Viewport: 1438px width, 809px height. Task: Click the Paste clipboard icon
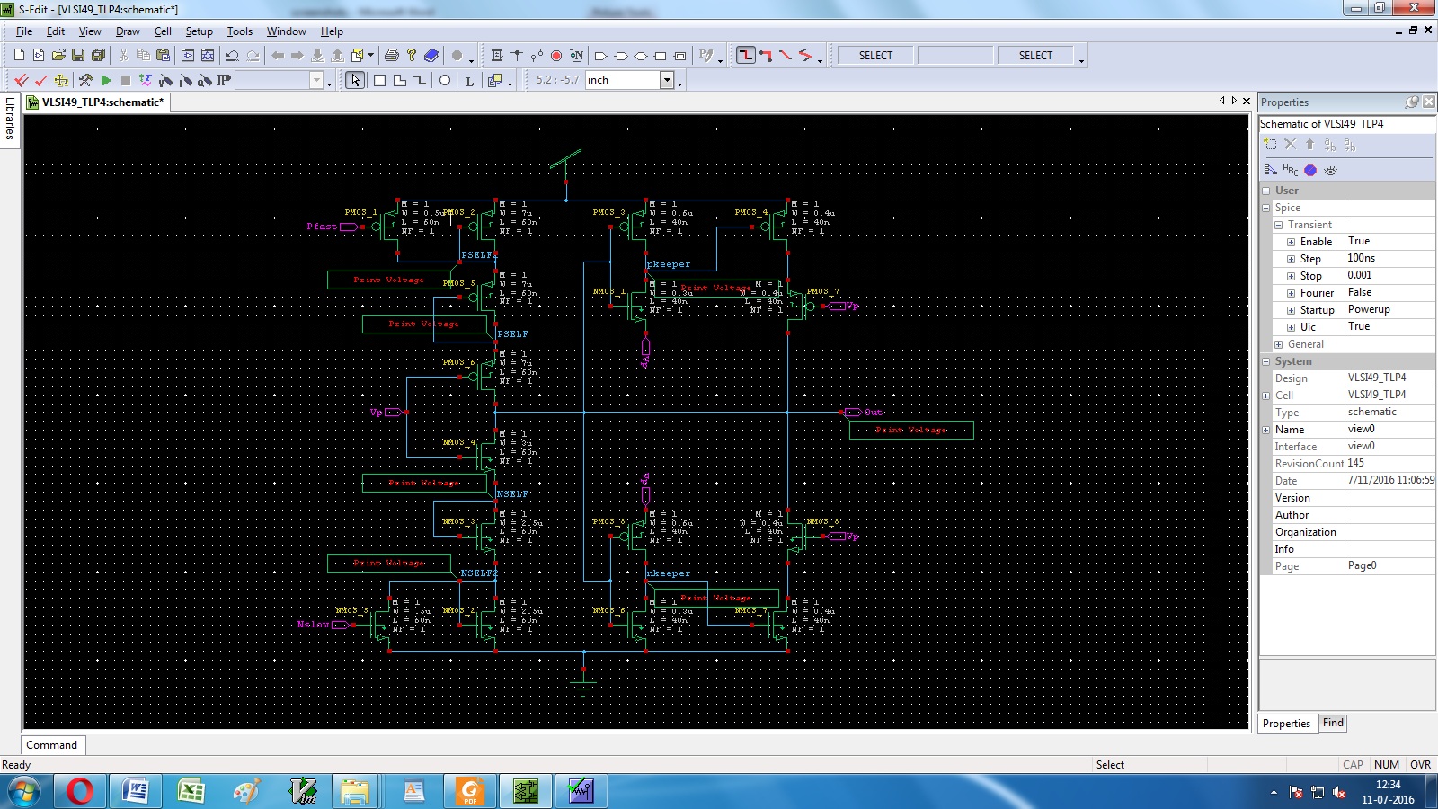tap(163, 56)
